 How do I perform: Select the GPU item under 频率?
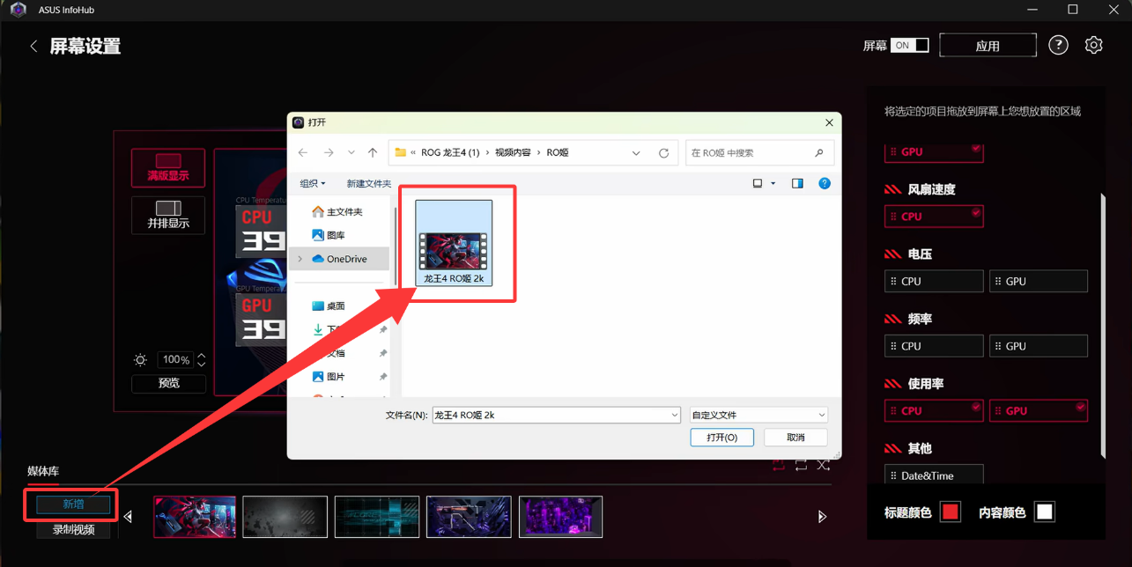click(1039, 346)
